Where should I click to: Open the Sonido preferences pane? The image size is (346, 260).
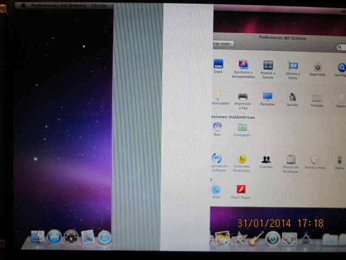tap(292, 97)
